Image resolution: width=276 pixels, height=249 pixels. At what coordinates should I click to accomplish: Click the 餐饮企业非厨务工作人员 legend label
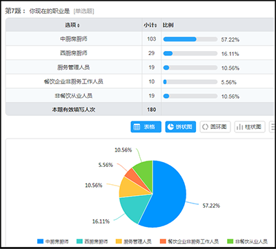[x=193, y=241]
